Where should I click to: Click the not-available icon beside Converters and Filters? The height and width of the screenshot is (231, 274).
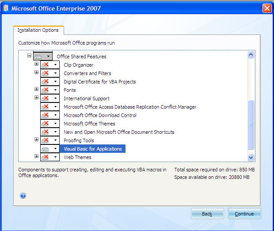[x=45, y=73]
